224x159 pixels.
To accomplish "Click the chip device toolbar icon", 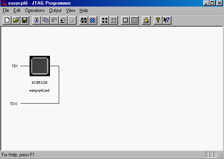I will click(x=125, y=20).
